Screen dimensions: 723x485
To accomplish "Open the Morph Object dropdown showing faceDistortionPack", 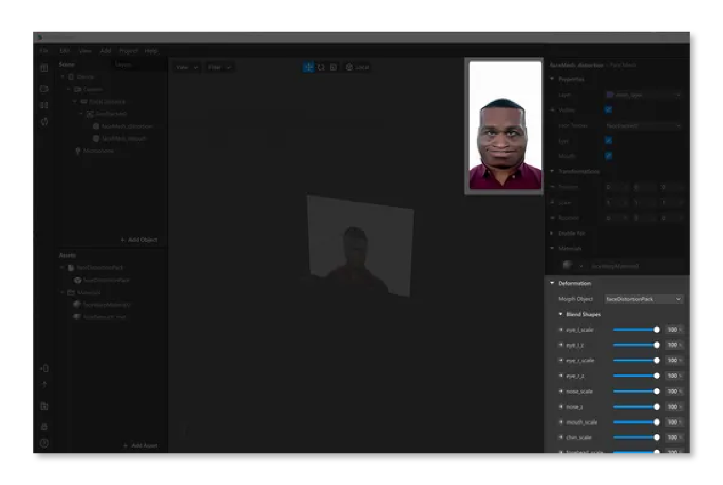I will [x=643, y=299].
